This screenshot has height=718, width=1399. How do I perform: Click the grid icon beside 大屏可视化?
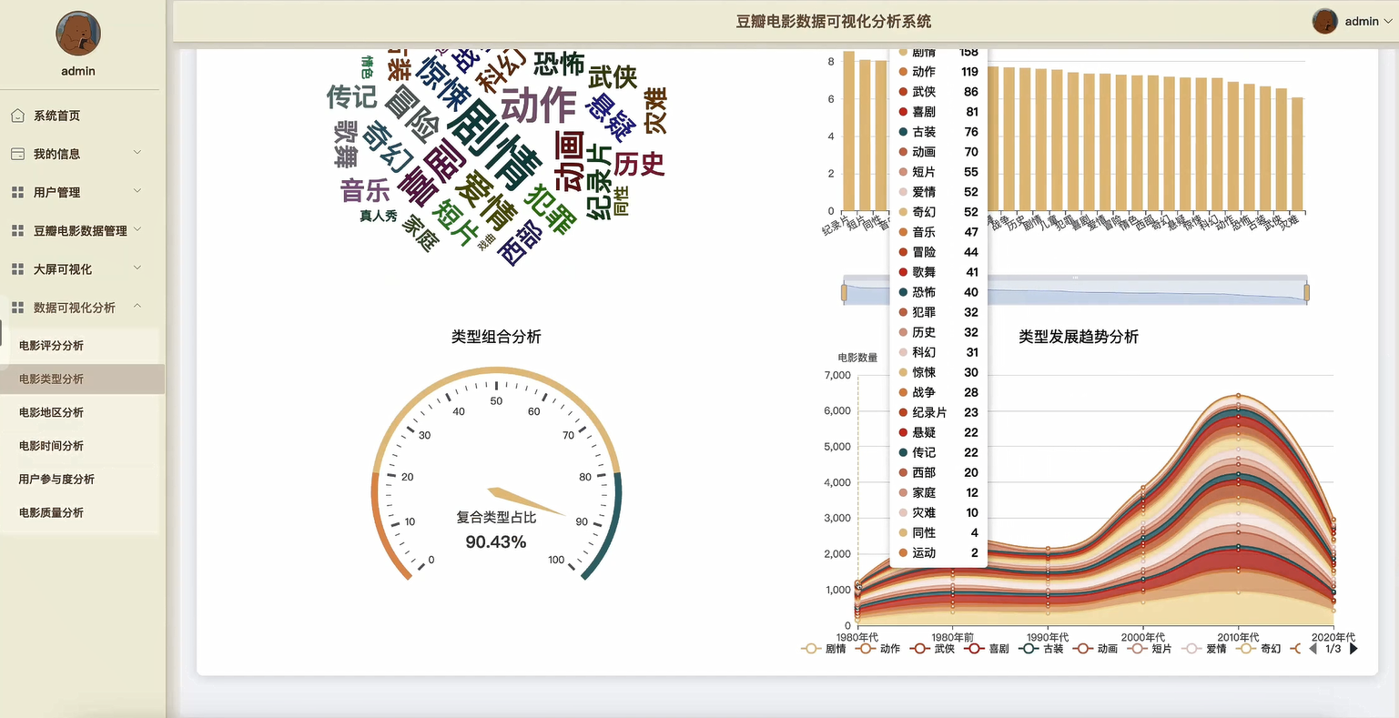pyautogui.click(x=17, y=268)
